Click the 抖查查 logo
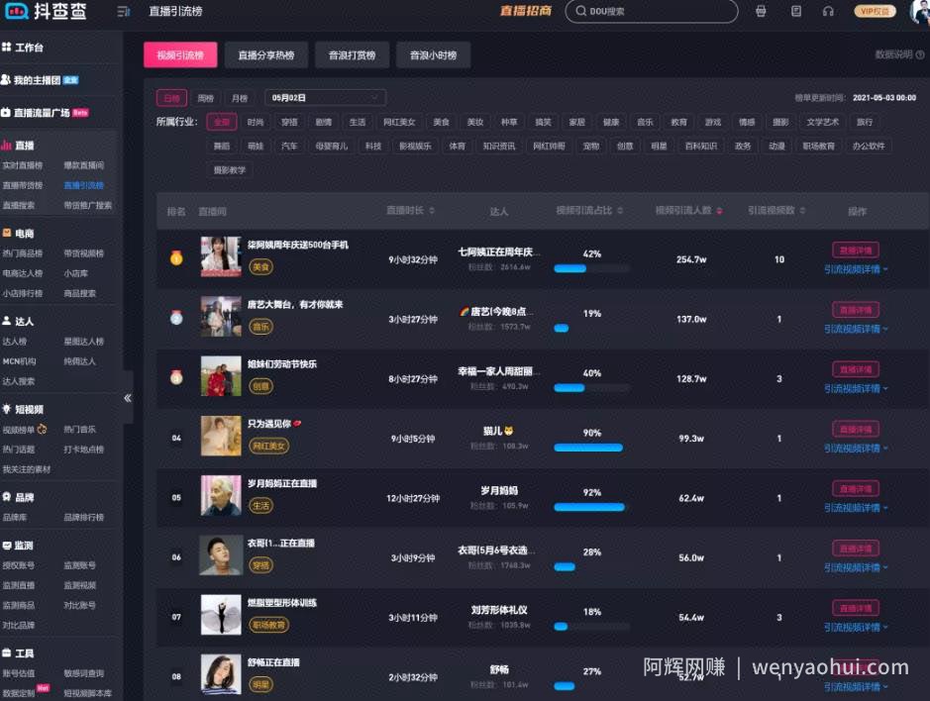This screenshot has width=930, height=701. coord(46,11)
